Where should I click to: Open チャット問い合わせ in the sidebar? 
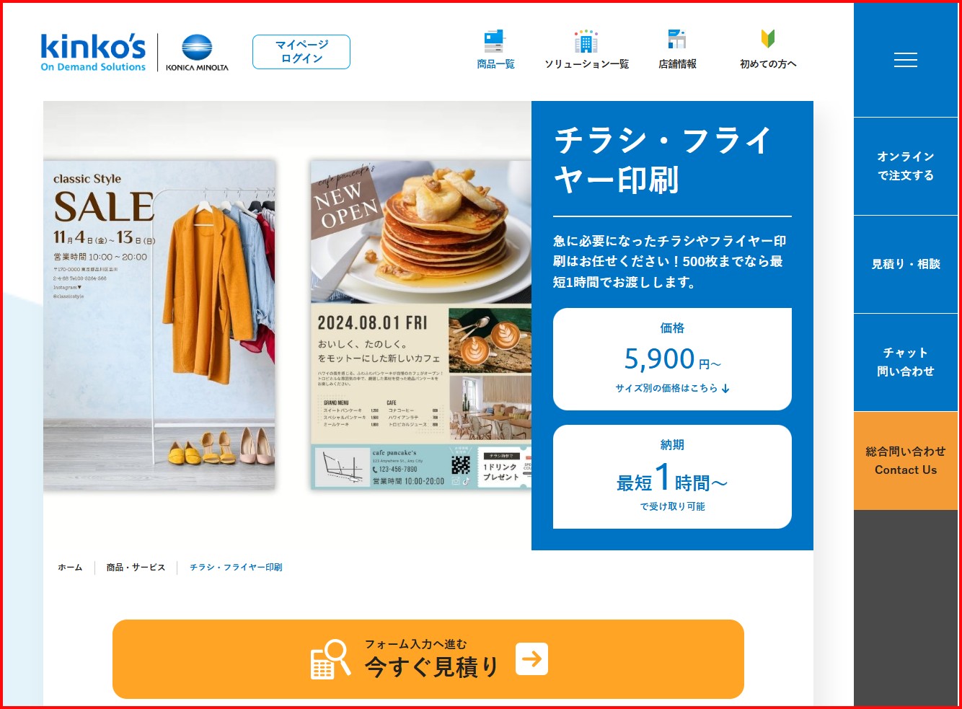point(906,362)
